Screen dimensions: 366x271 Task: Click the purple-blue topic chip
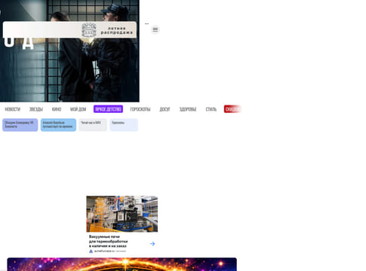tap(20, 125)
